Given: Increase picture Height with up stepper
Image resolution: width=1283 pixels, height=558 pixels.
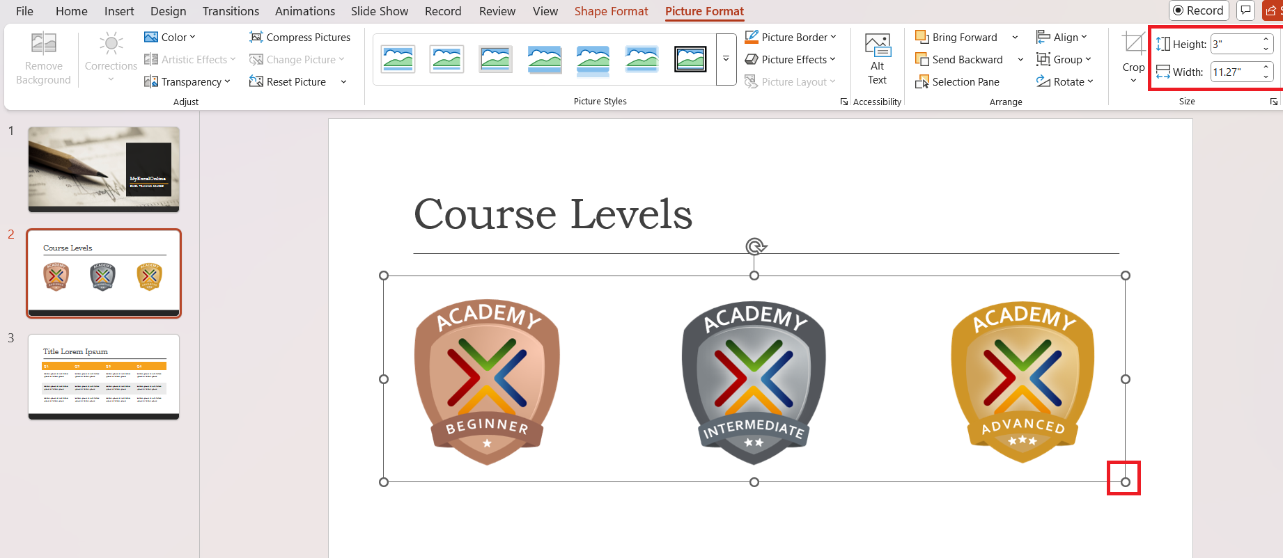Looking at the screenshot, I should coord(1266,39).
